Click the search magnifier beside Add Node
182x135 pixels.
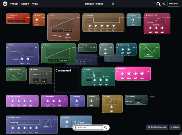tap(106, 127)
